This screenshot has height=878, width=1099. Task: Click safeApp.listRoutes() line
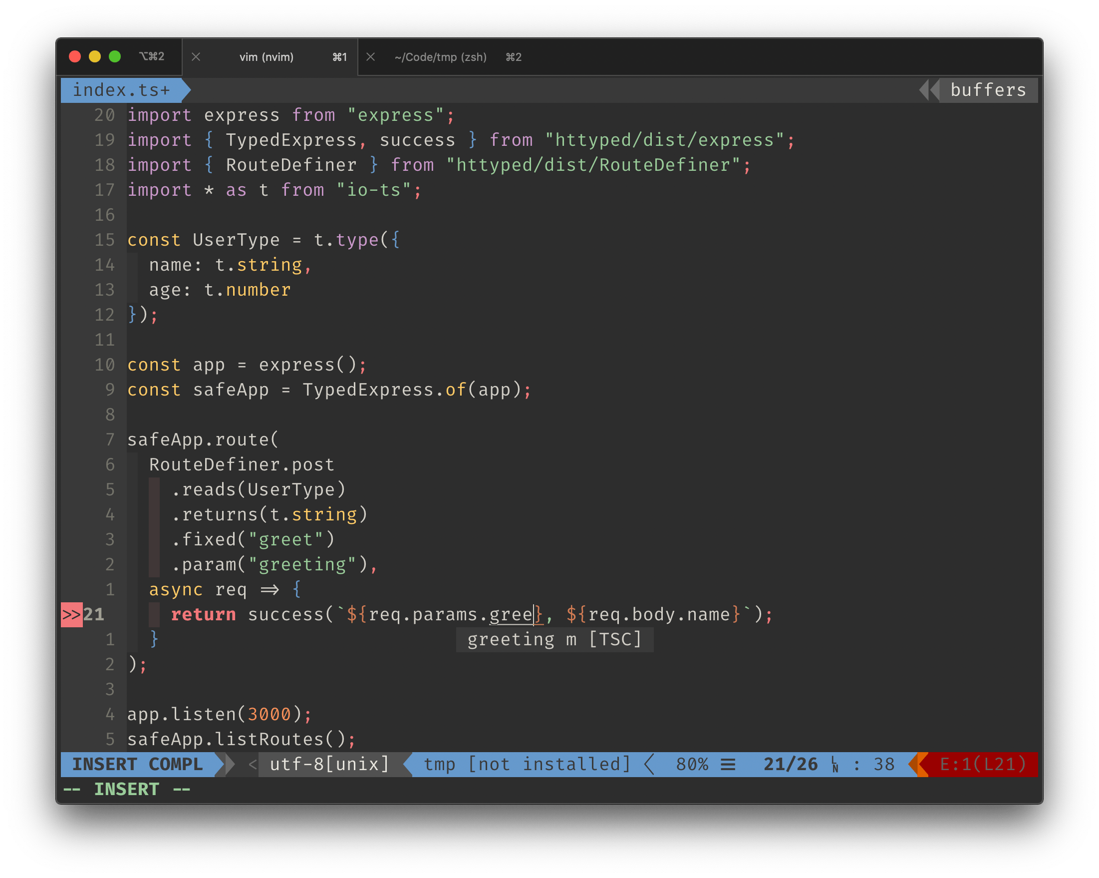(241, 739)
